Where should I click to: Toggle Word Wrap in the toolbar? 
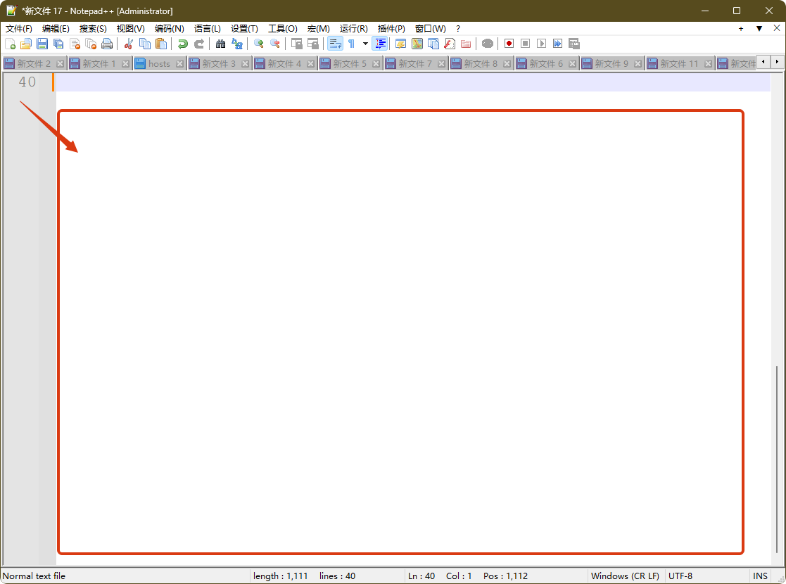[x=335, y=44]
